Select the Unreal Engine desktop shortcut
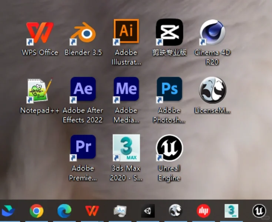This screenshot has height=222, width=272. click(169, 148)
